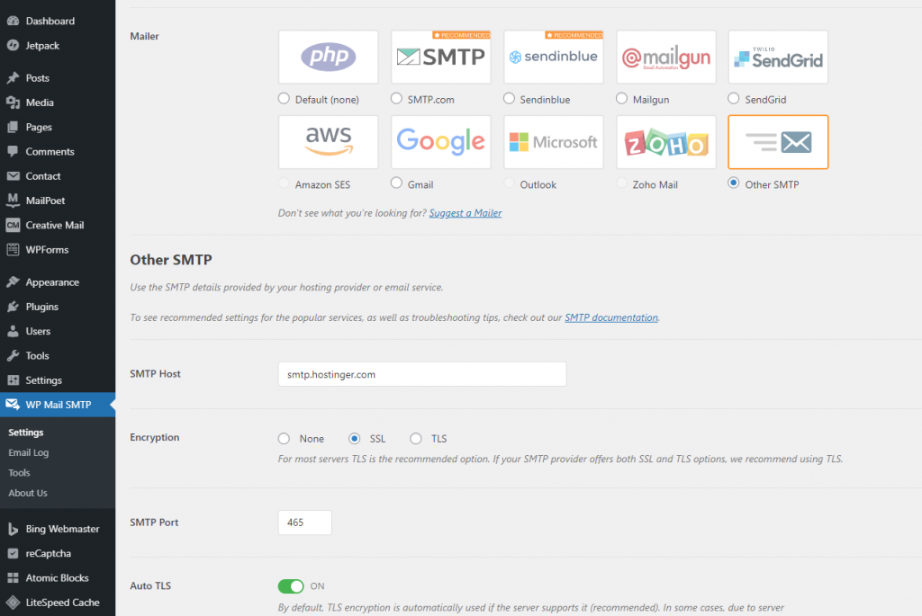
Task: Select the Sendinblue radio button
Action: (510, 99)
